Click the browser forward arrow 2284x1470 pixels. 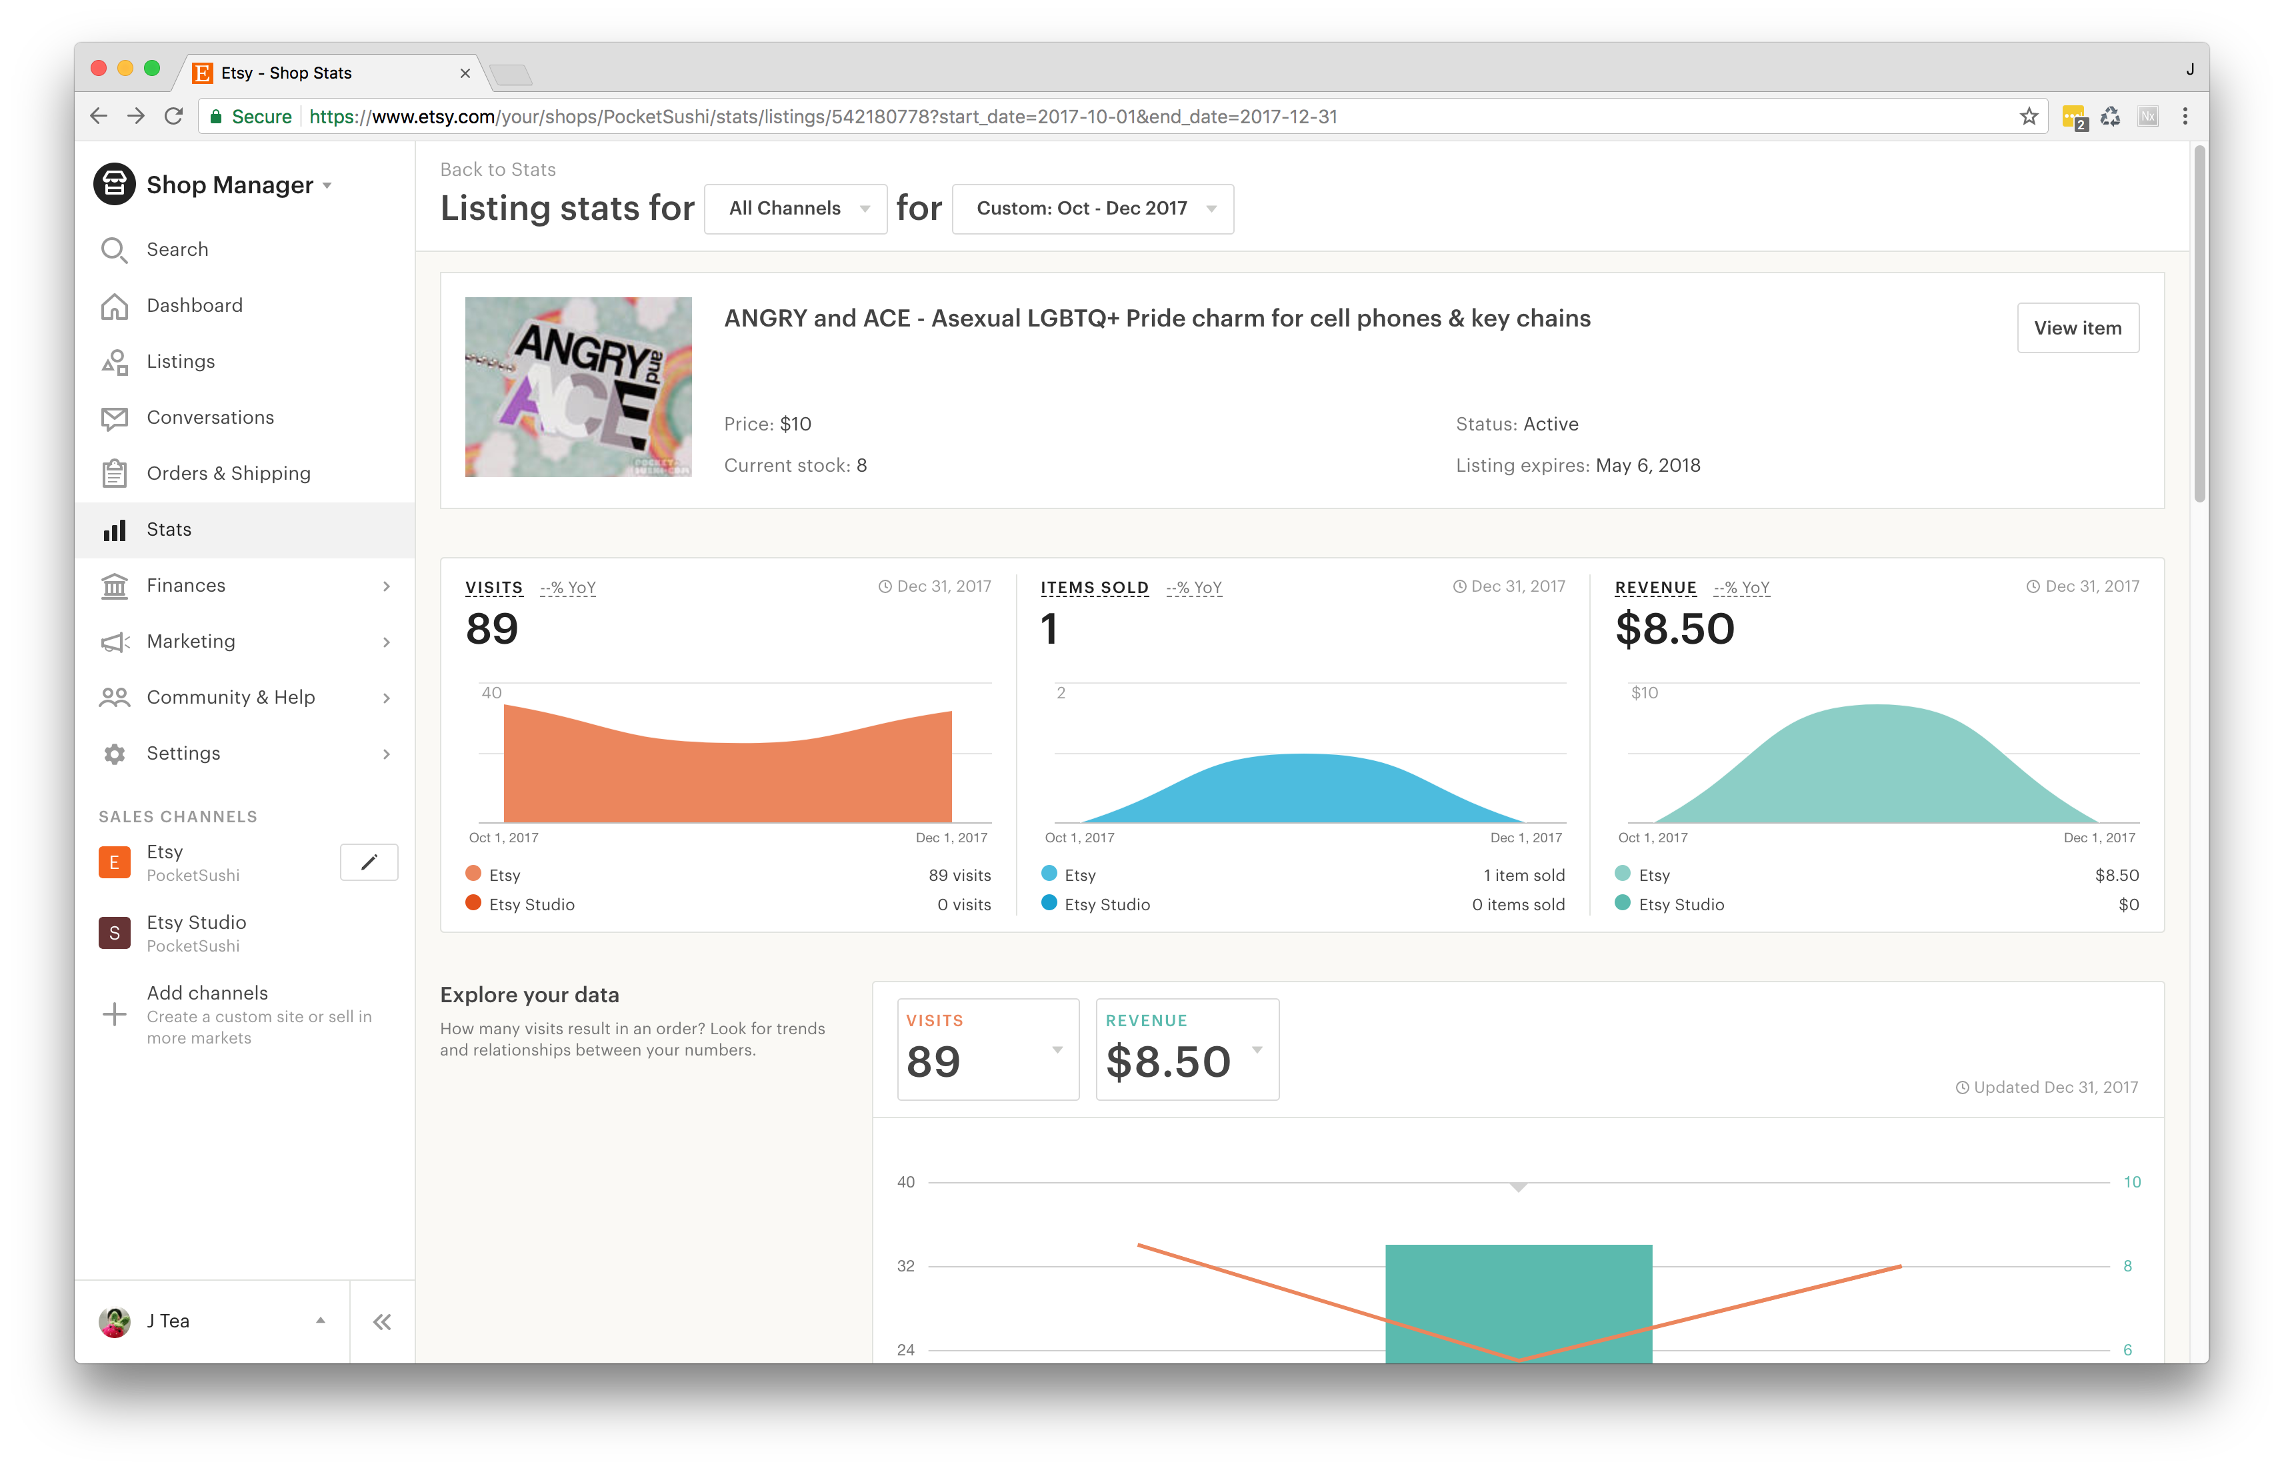(135, 117)
